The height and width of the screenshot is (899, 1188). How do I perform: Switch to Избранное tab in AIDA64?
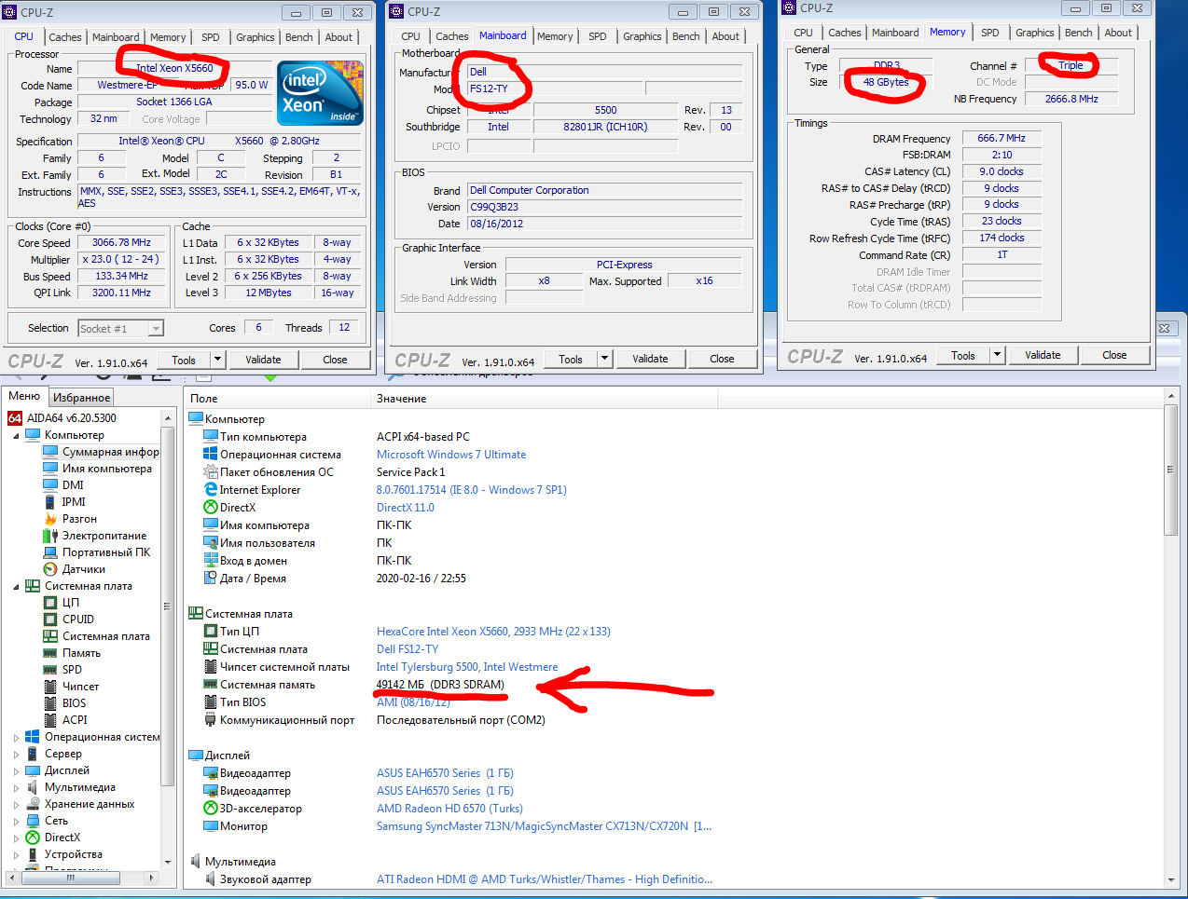(82, 398)
